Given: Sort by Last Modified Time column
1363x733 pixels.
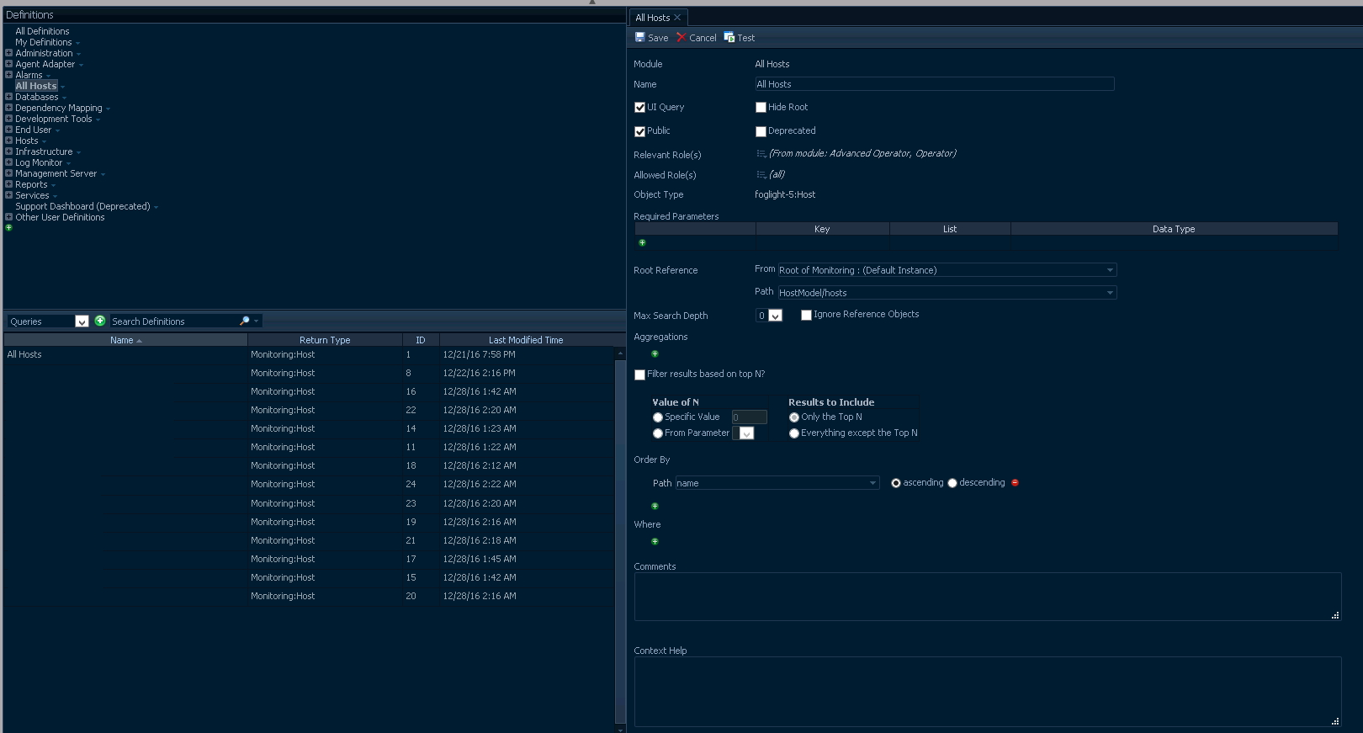Looking at the screenshot, I should [526, 340].
